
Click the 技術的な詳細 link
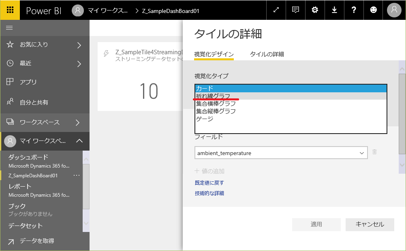click(209, 193)
